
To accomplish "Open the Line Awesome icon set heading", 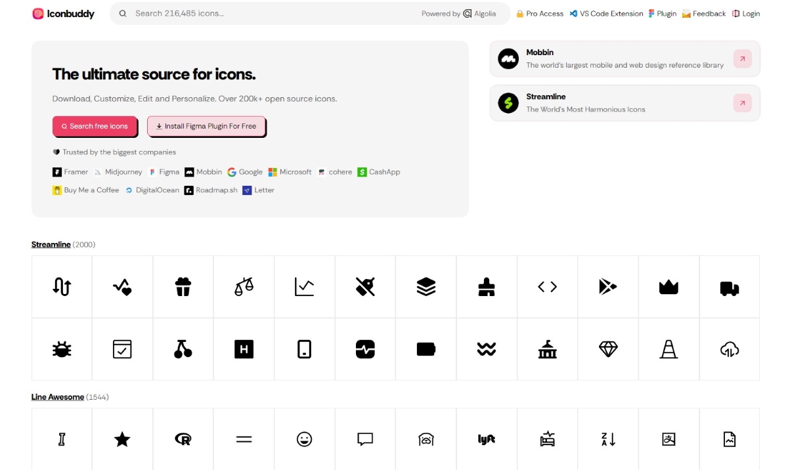I will [x=58, y=397].
